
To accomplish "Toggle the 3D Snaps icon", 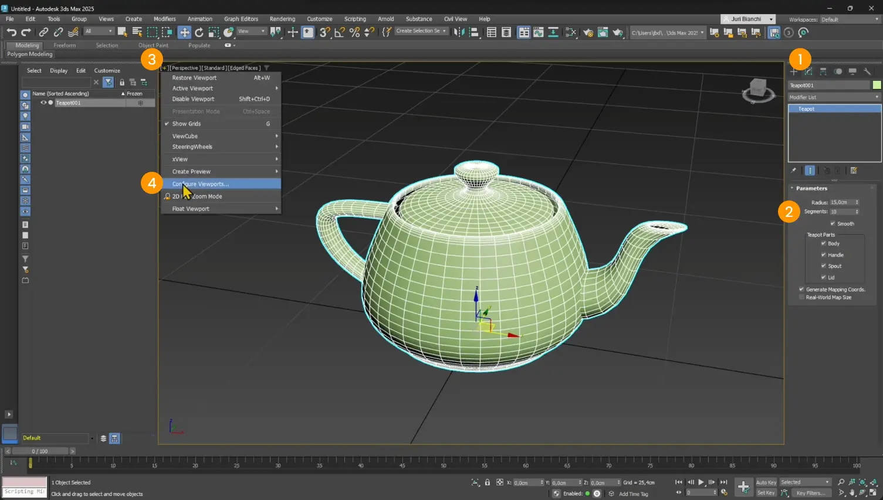I will click(x=325, y=32).
